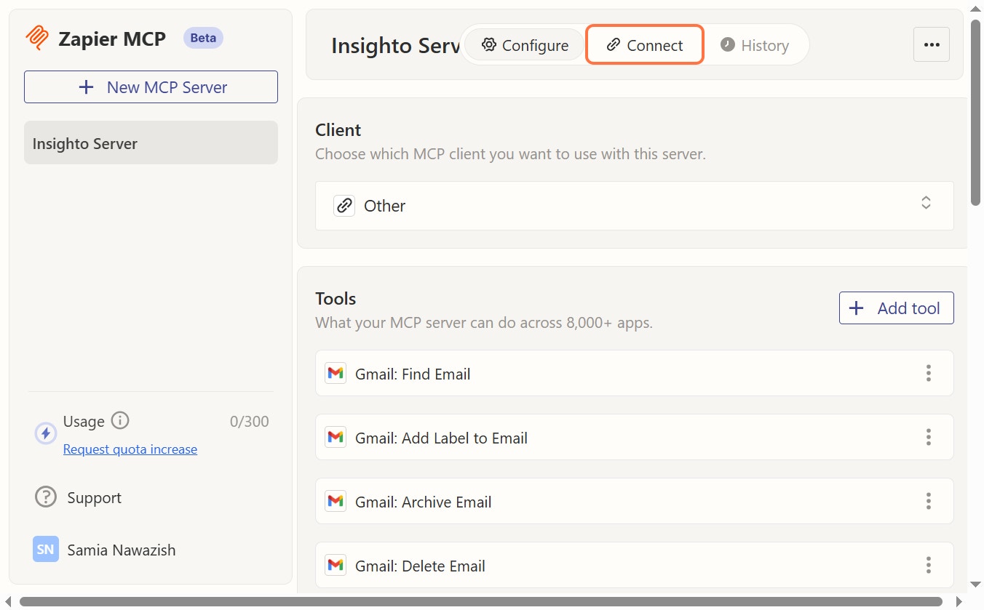Open Gmail: Delete Email tool
Image resolution: width=984 pixels, height=610 pixels.
click(635, 566)
